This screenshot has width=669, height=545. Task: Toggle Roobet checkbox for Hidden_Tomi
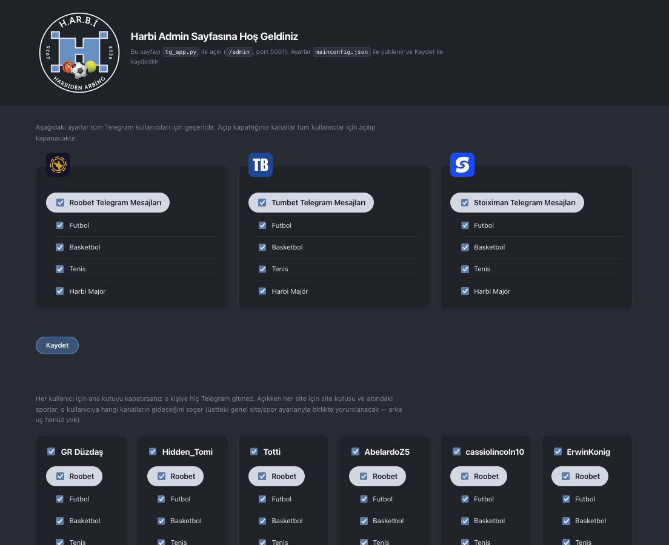click(161, 477)
